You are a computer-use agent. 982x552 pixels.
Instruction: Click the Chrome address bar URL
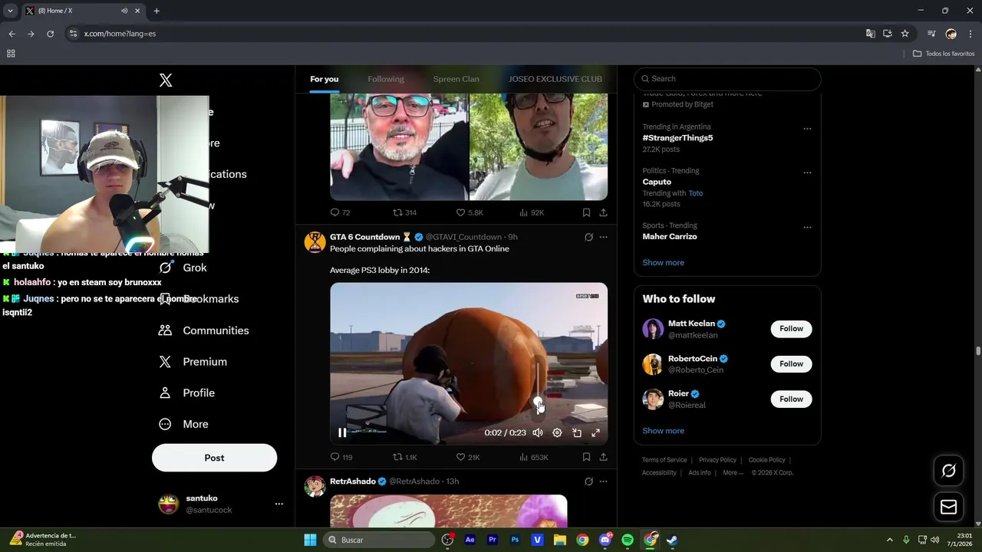(120, 34)
